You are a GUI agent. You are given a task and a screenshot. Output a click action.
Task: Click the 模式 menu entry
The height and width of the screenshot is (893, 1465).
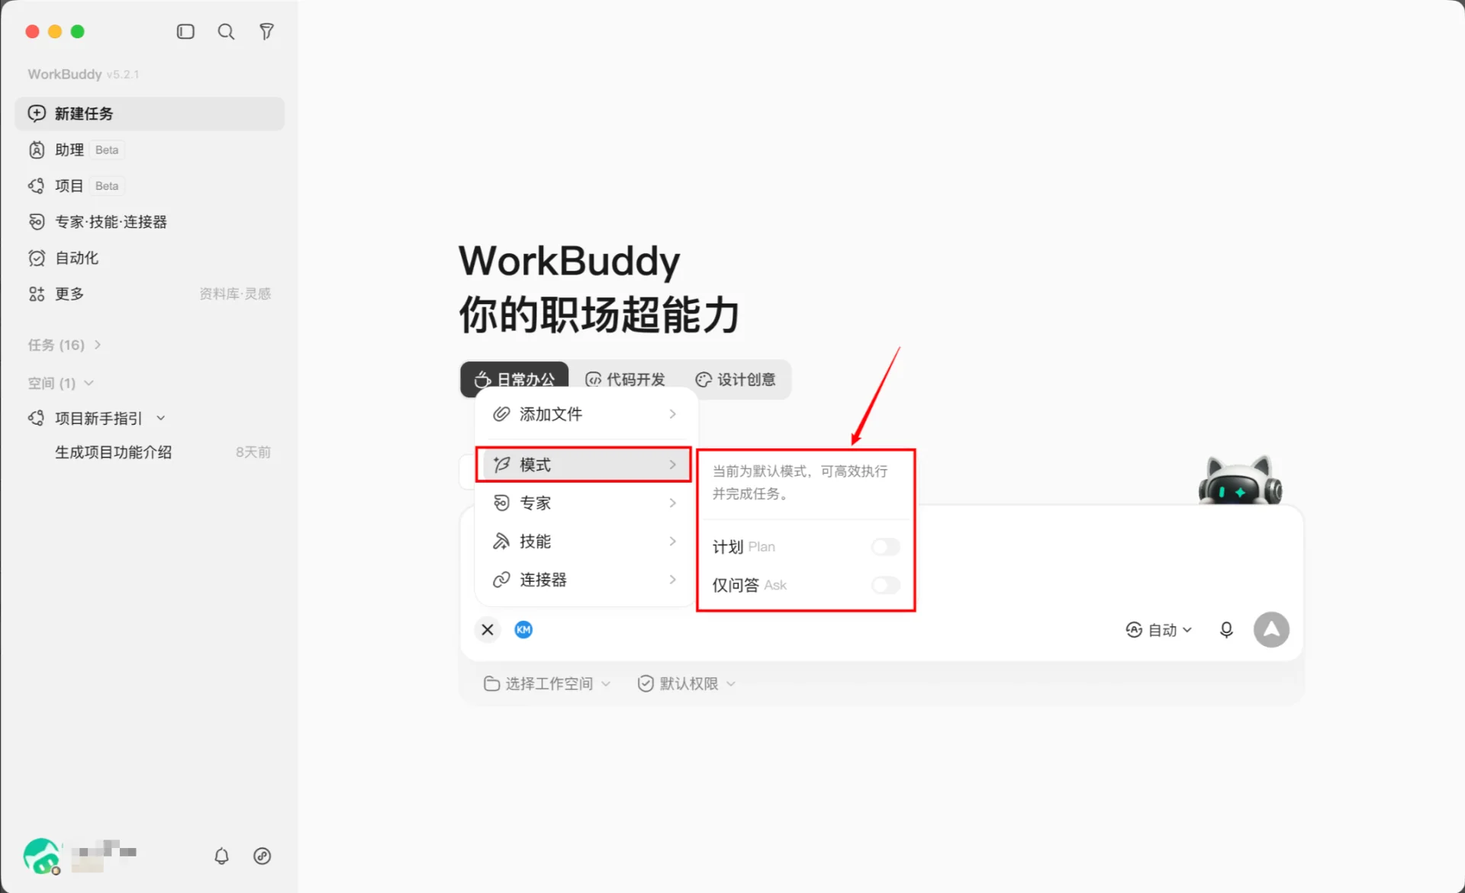584,464
